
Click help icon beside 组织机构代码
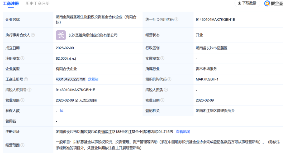(169, 79)
